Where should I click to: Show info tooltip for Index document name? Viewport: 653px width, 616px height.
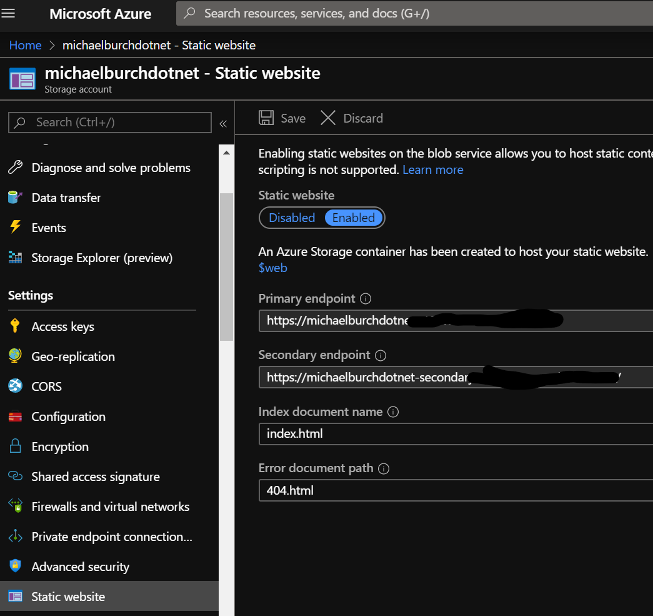tap(393, 412)
